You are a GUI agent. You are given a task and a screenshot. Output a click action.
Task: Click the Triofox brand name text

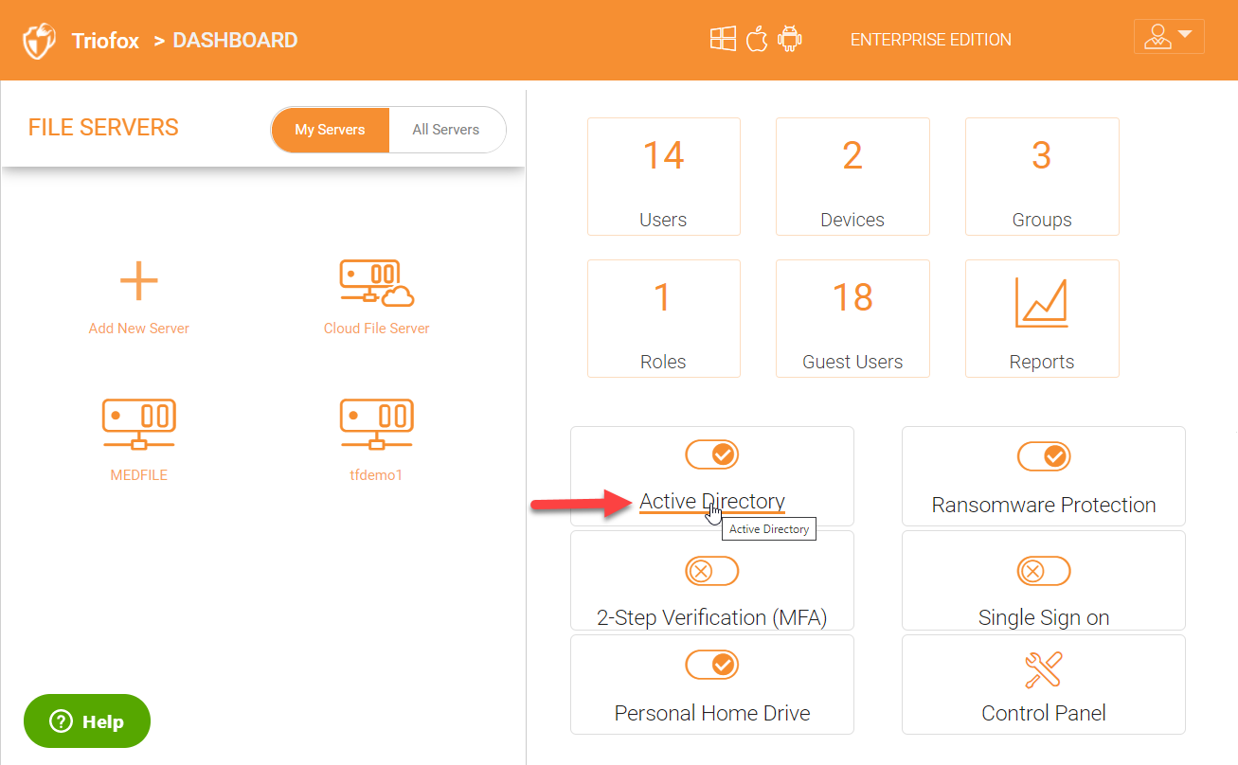[105, 40]
